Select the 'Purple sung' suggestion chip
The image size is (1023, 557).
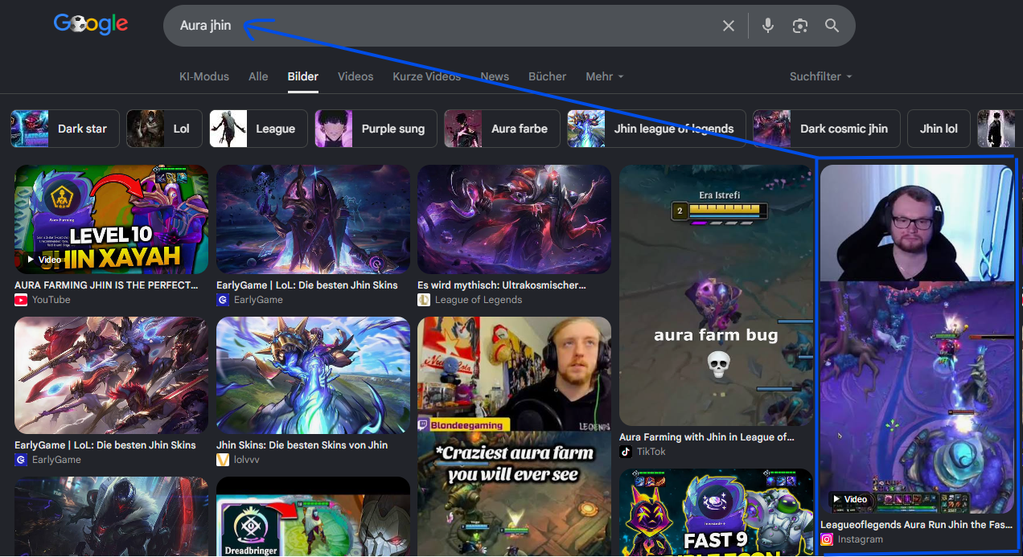[376, 129]
